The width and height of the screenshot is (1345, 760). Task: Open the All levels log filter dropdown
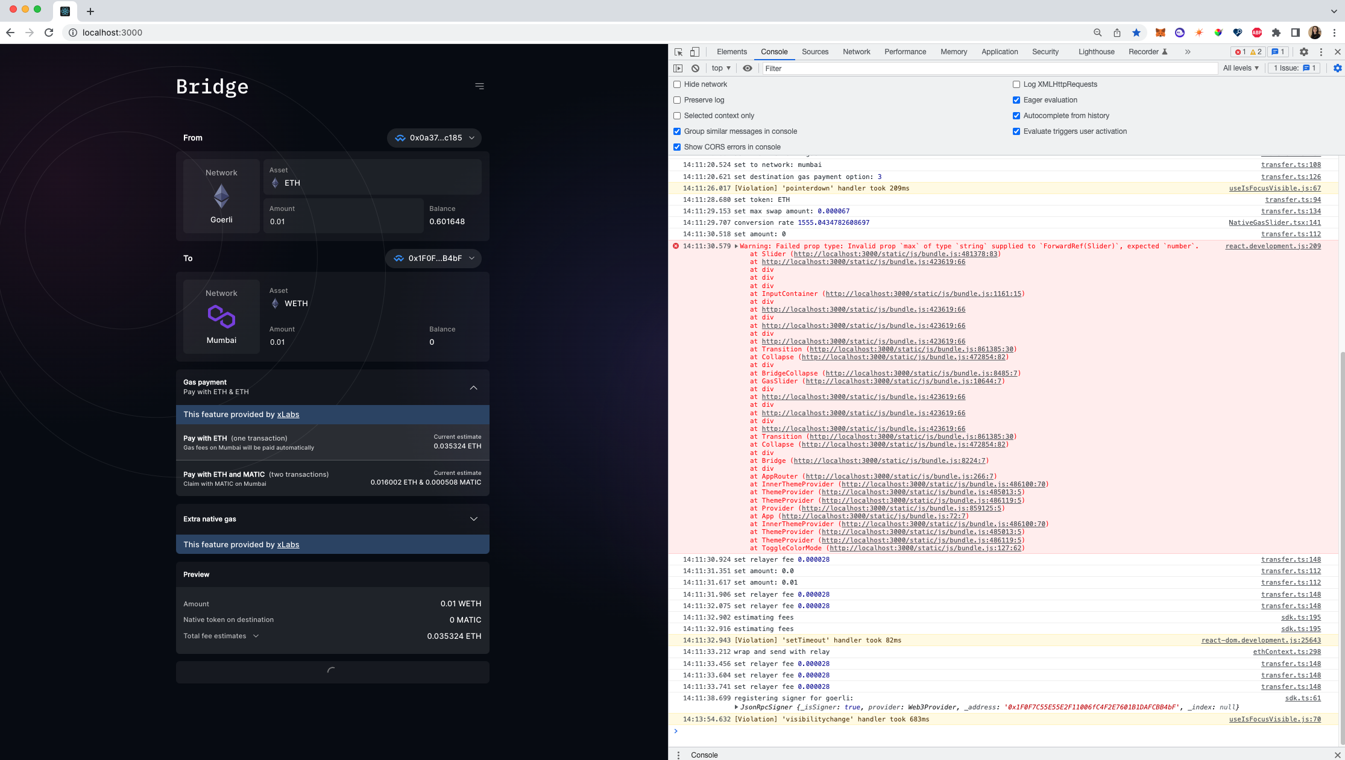pyautogui.click(x=1240, y=68)
